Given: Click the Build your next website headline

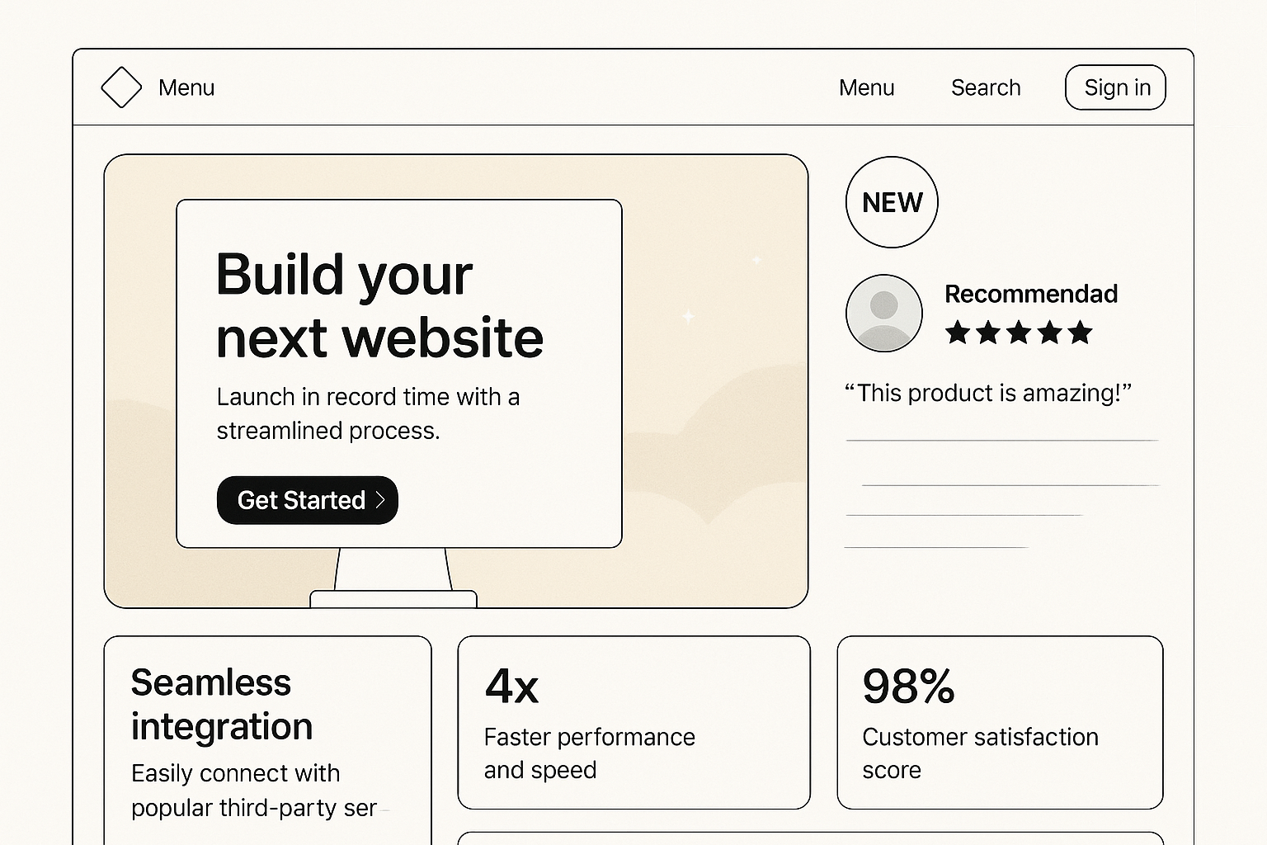Looking at the screenshot, I should [379, 305].
